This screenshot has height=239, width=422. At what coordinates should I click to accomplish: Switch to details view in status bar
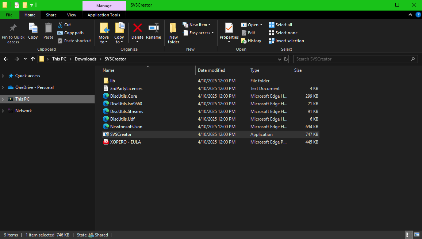(408, 235)
